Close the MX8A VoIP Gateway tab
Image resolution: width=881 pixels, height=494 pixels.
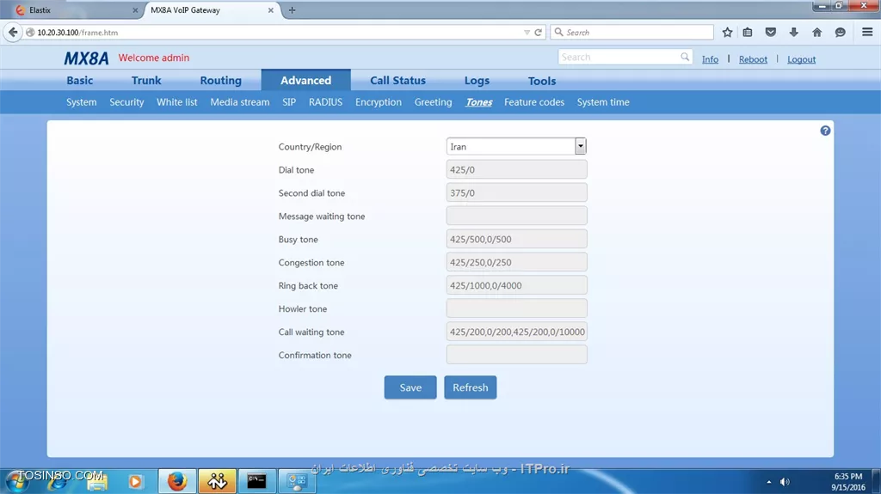pyautogui.click(x=270, y=10)
